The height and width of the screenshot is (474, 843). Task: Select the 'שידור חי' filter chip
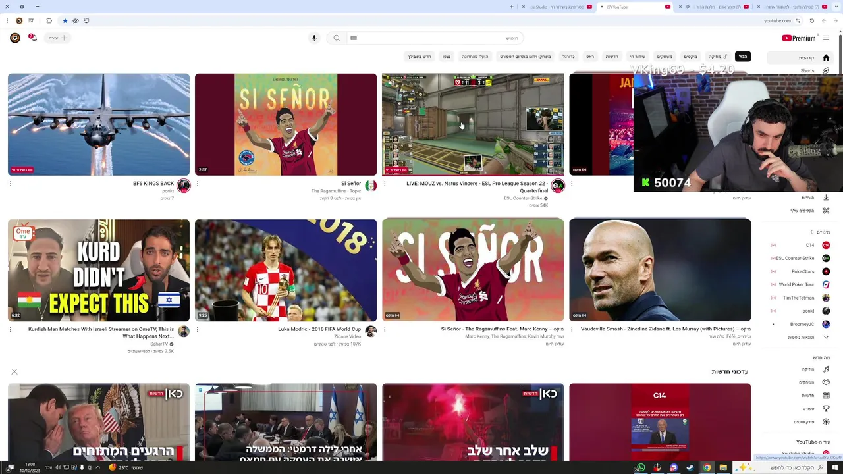(638, 57)
